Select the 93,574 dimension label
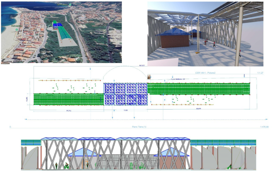Screen dimensions: 275x173 199,109
